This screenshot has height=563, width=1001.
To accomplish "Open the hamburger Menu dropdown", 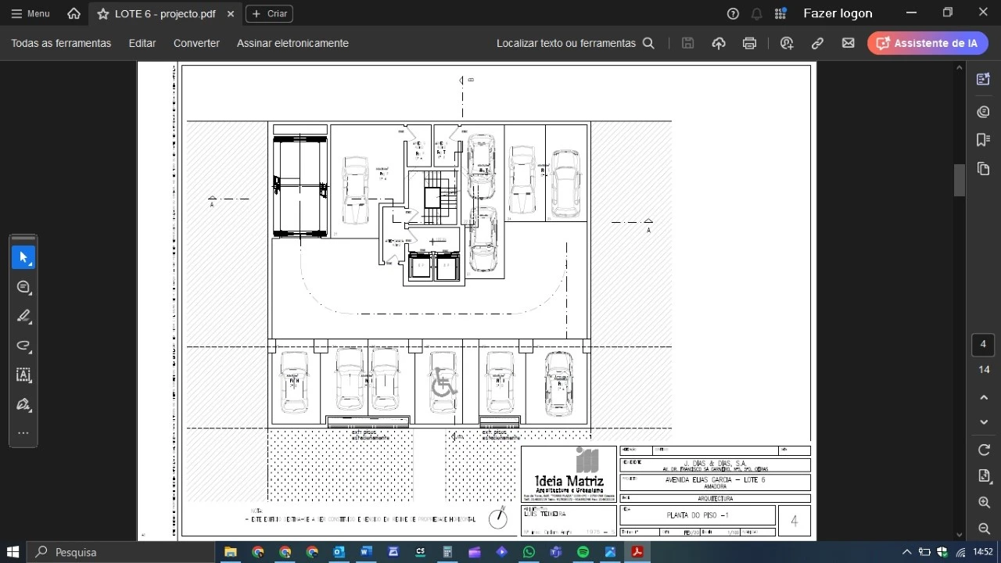I will tap(30, 13).
